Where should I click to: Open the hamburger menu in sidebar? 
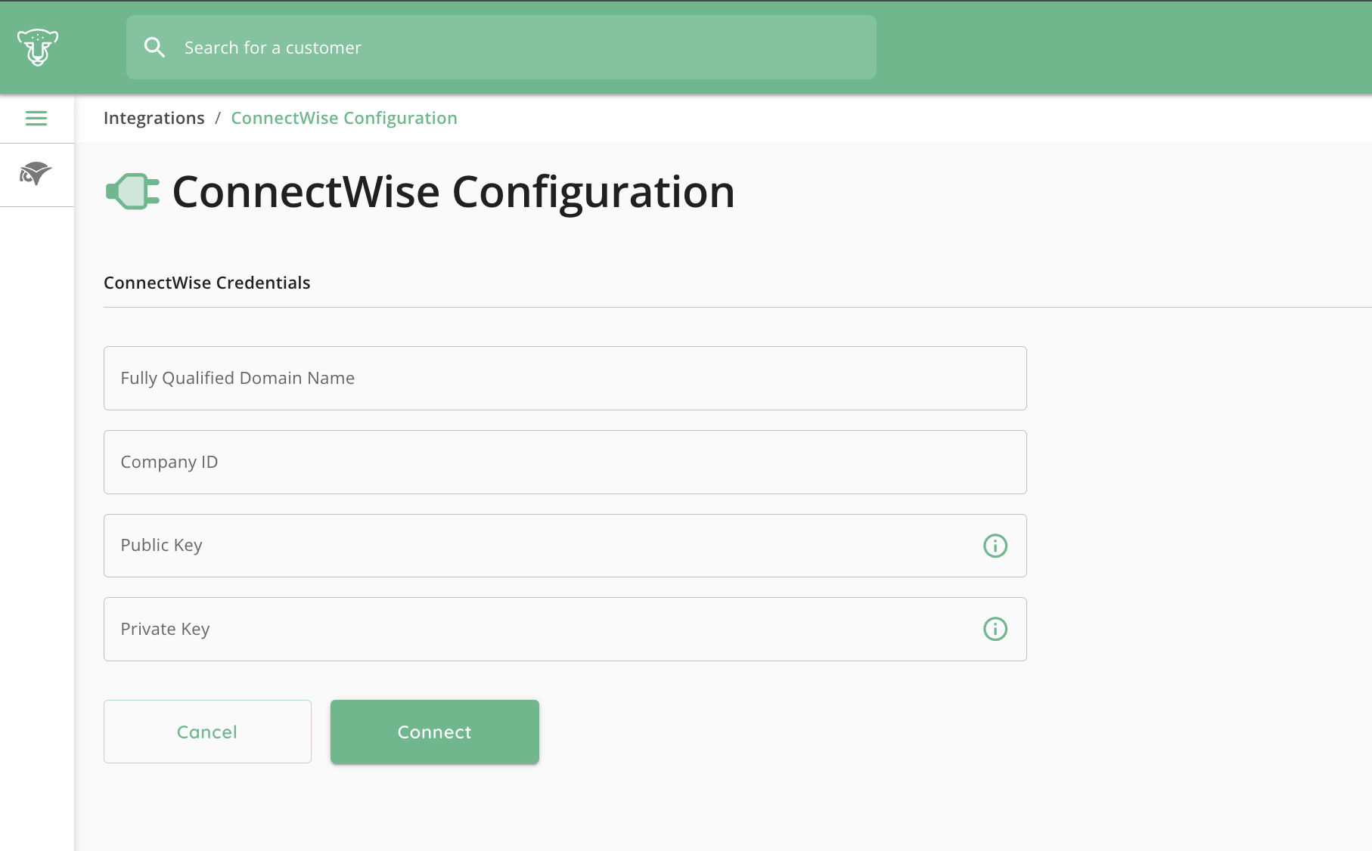tap(36, 118)
